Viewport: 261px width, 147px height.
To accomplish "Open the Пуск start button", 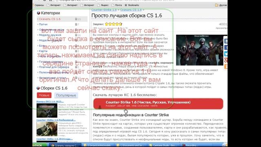I will (40, 145).
